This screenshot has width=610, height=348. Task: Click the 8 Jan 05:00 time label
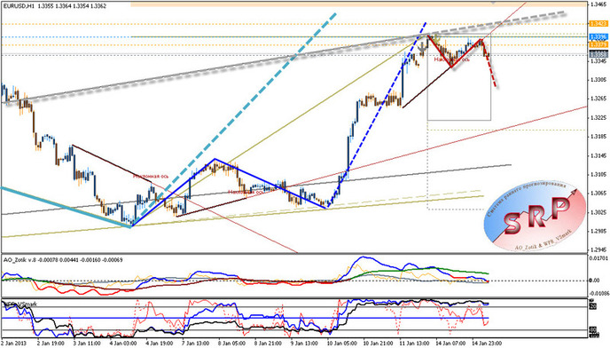coord(232,344)
